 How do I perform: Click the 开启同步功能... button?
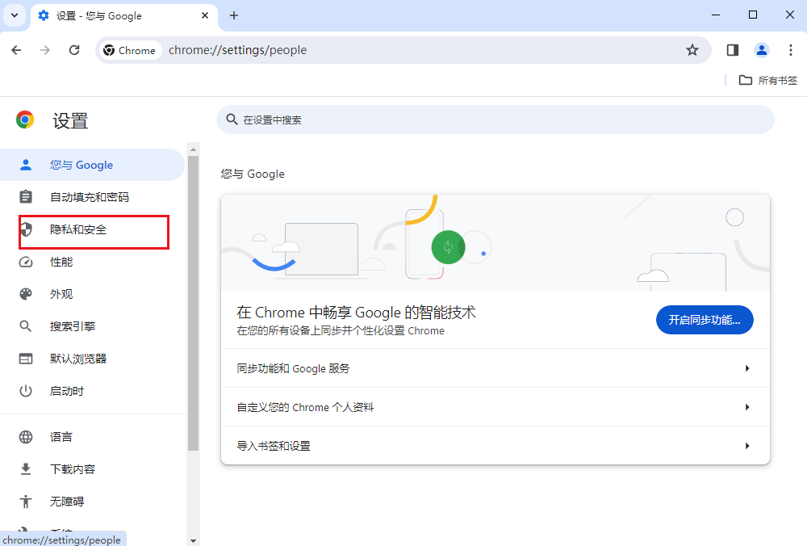pyautogui.click(x=705, y=320)
